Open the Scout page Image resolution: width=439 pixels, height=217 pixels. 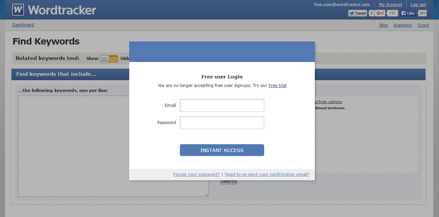click(x=423, y=25)
